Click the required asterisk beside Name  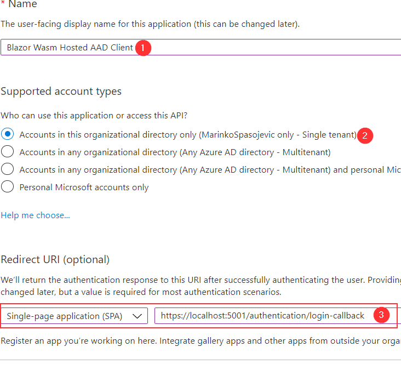click(3, 5)
